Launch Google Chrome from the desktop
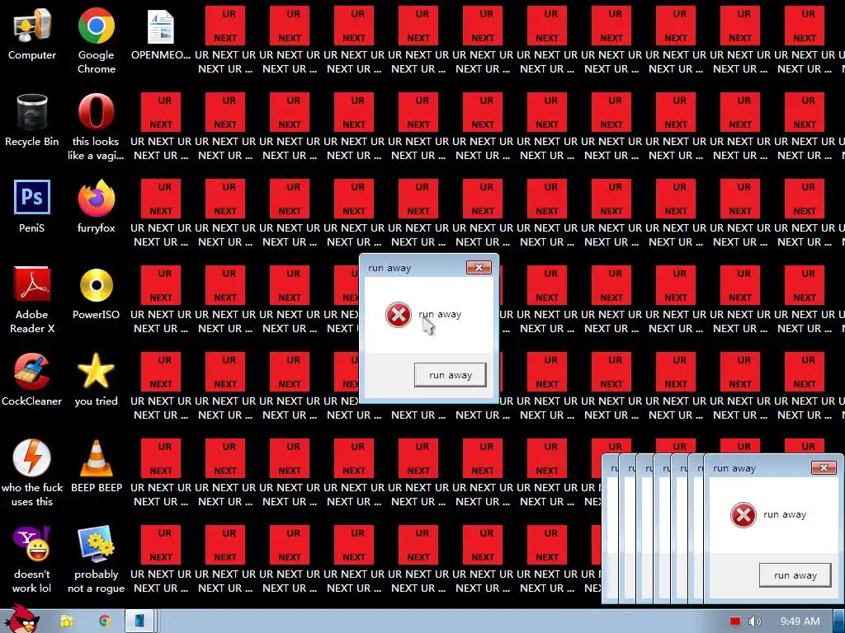845x633 pixels. pos(96,40)
